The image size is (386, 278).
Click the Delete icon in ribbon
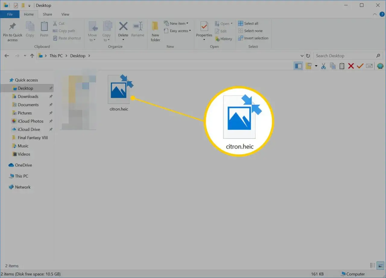[123, 27]
